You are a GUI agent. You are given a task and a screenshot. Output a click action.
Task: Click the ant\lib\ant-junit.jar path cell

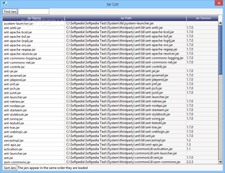(x=125, y=93)
